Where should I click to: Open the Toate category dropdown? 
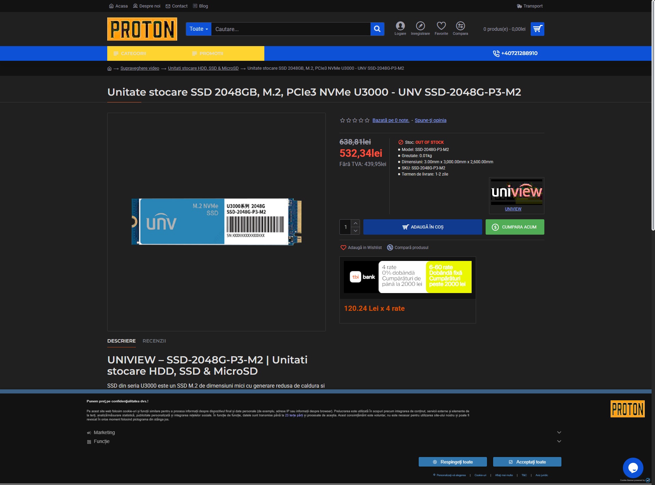(198, 29)
